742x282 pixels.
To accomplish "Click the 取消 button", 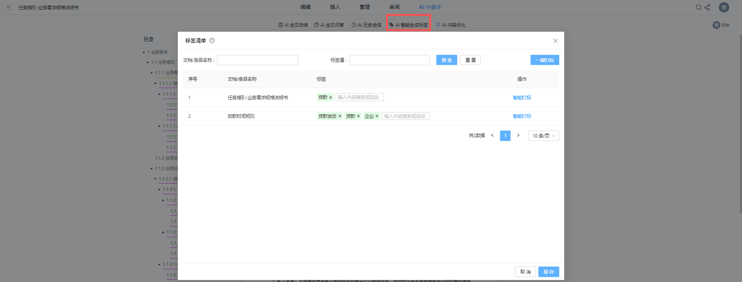I will point(525,272).
